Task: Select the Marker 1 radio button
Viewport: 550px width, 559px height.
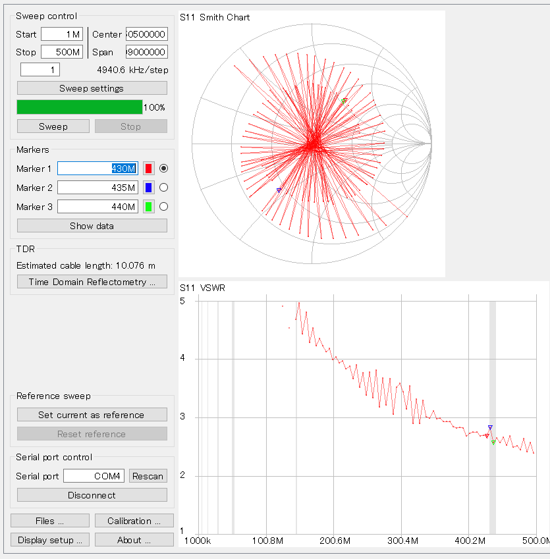Action: coord(164,169)
